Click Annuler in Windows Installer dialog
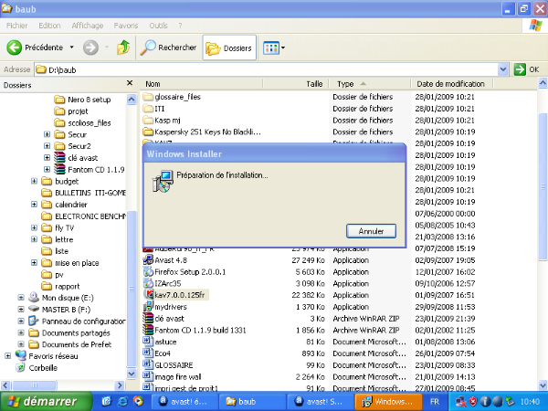Screen dimensions: 548x411 371,230
